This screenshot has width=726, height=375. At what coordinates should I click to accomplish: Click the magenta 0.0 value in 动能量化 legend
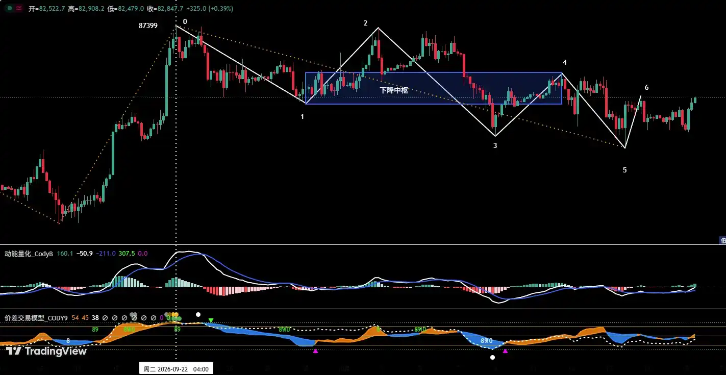[x=143, y=254]
